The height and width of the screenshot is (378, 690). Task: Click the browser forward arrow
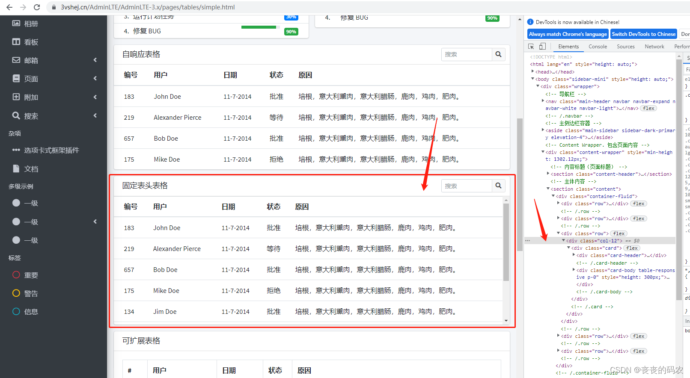click(23, 7)
